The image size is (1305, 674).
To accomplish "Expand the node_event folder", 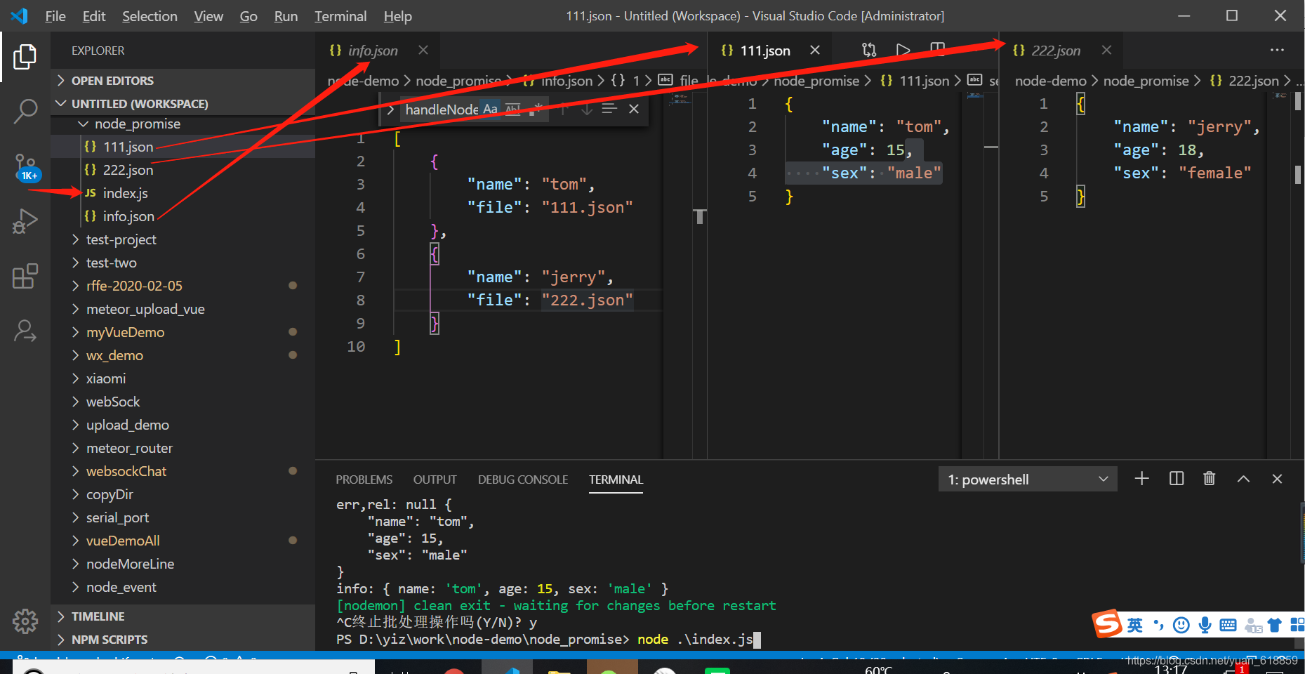I will point(183,587).
